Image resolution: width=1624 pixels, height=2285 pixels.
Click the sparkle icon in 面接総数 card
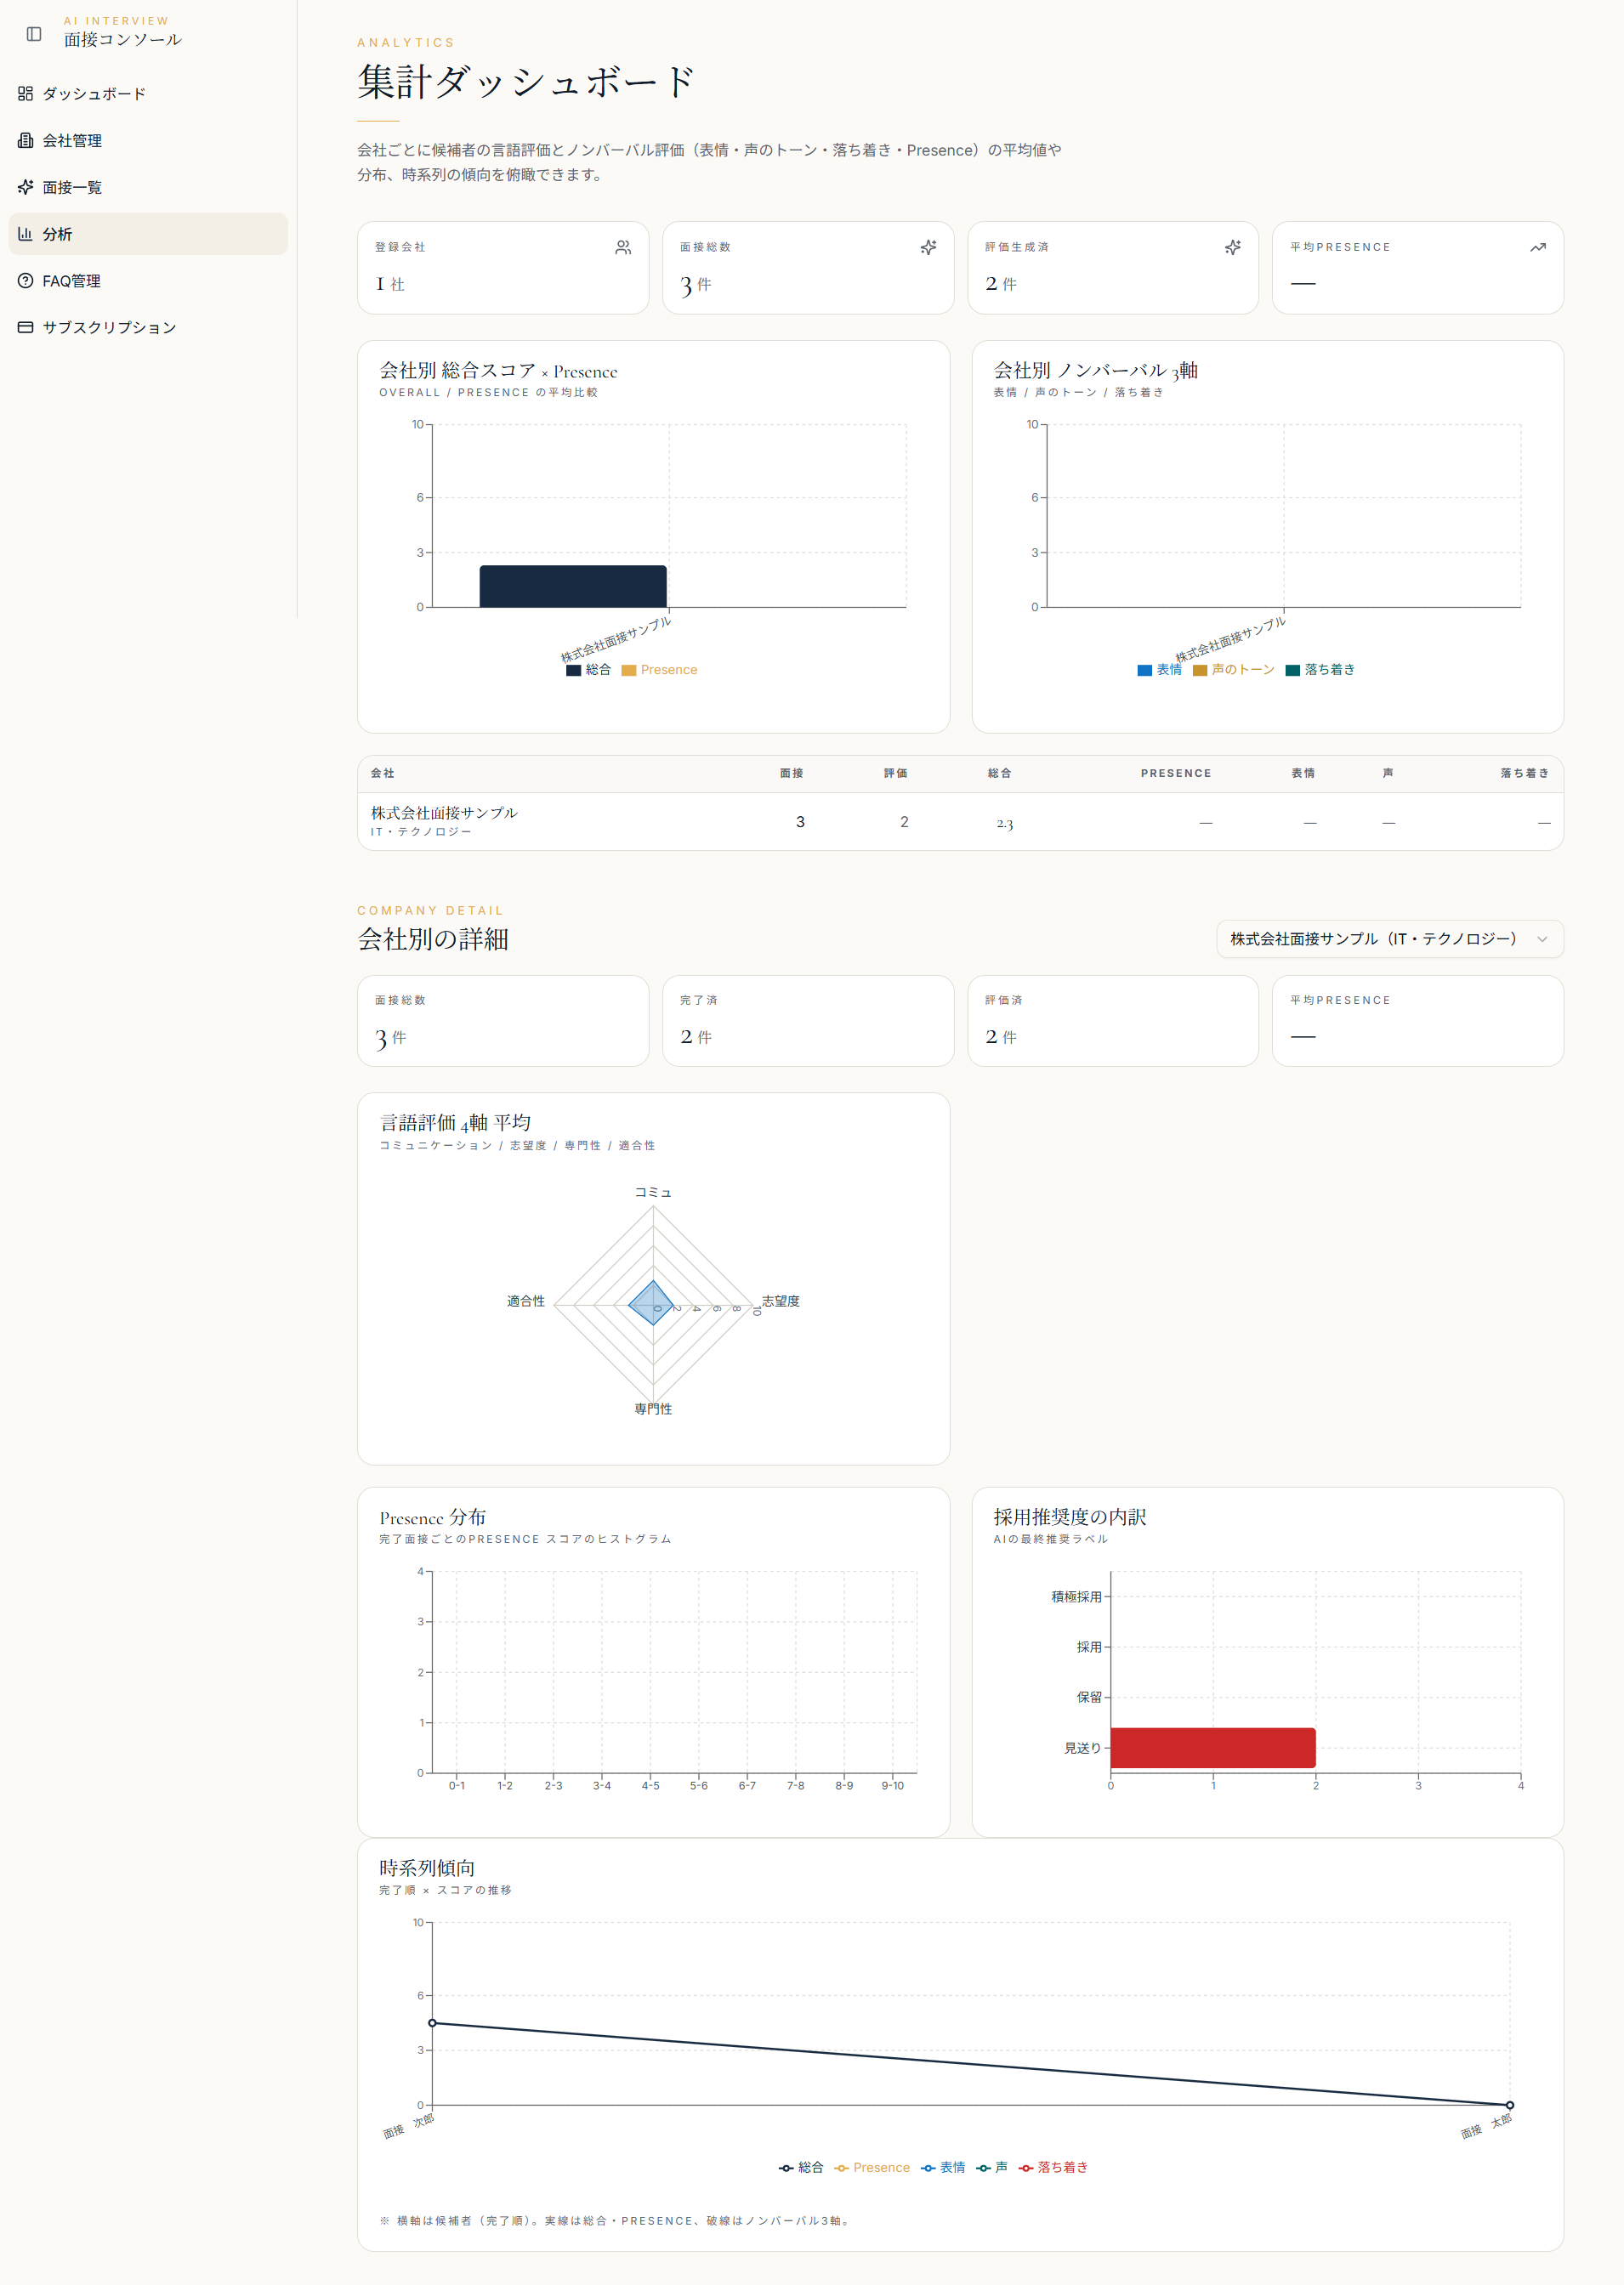click(928, 248)
